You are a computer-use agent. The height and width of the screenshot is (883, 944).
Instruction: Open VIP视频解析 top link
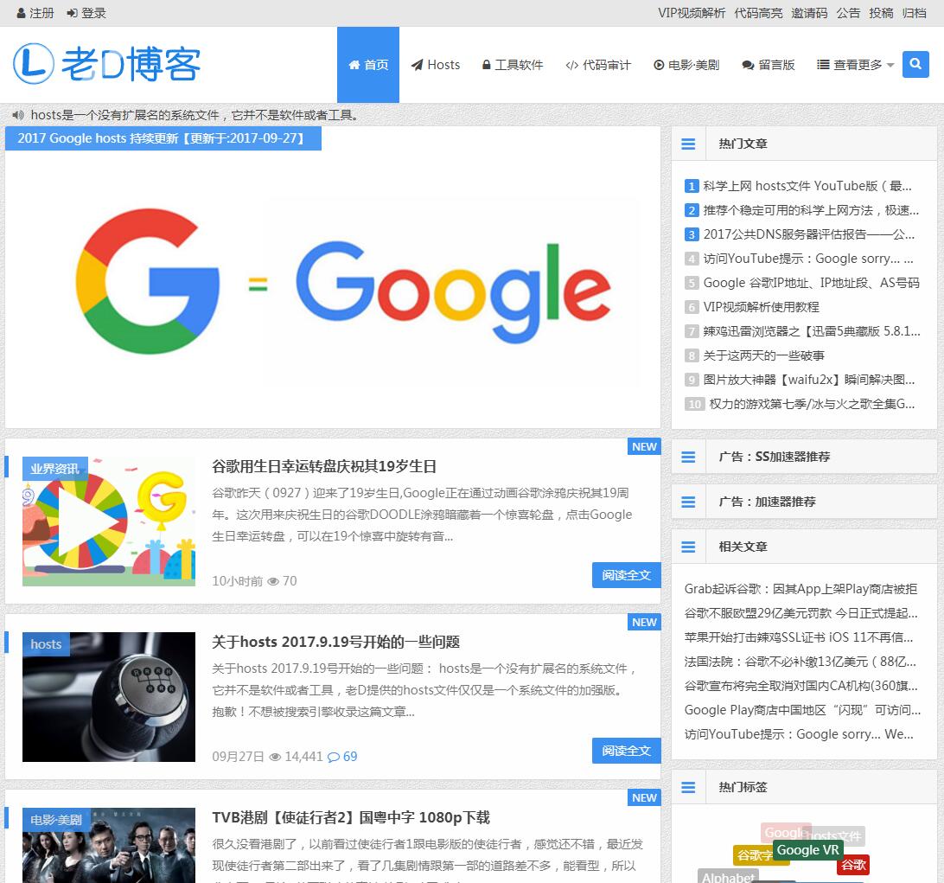[x=692, y=13]
